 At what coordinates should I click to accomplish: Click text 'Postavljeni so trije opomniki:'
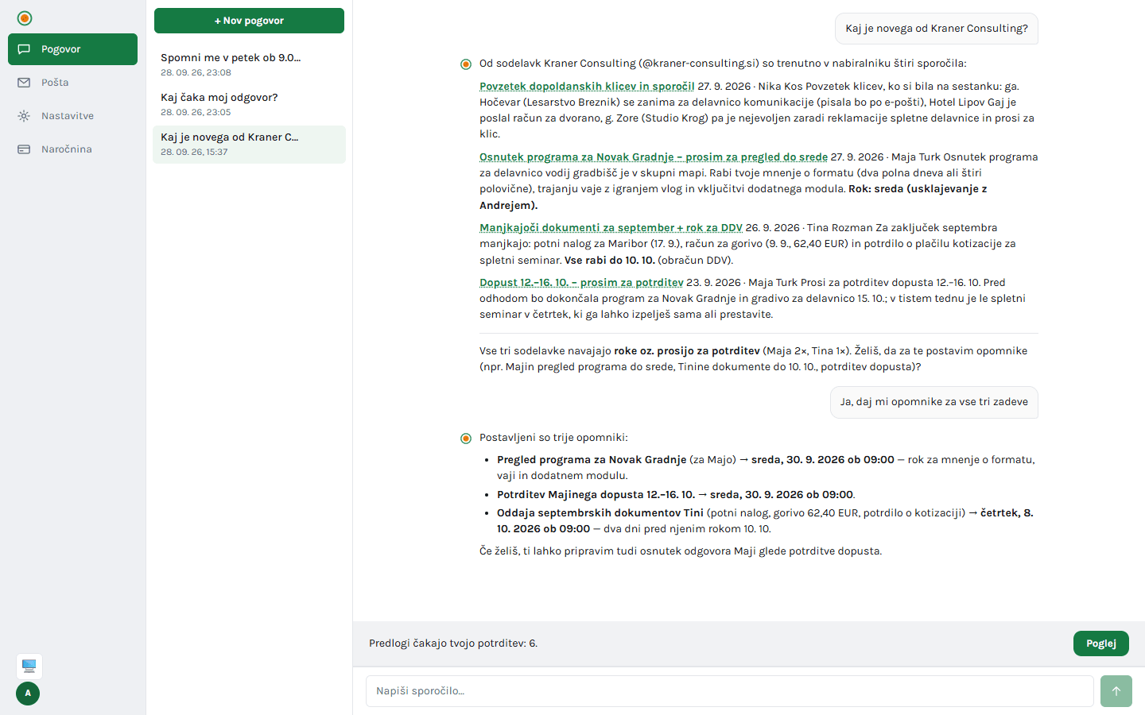click(x=553, y=438)
